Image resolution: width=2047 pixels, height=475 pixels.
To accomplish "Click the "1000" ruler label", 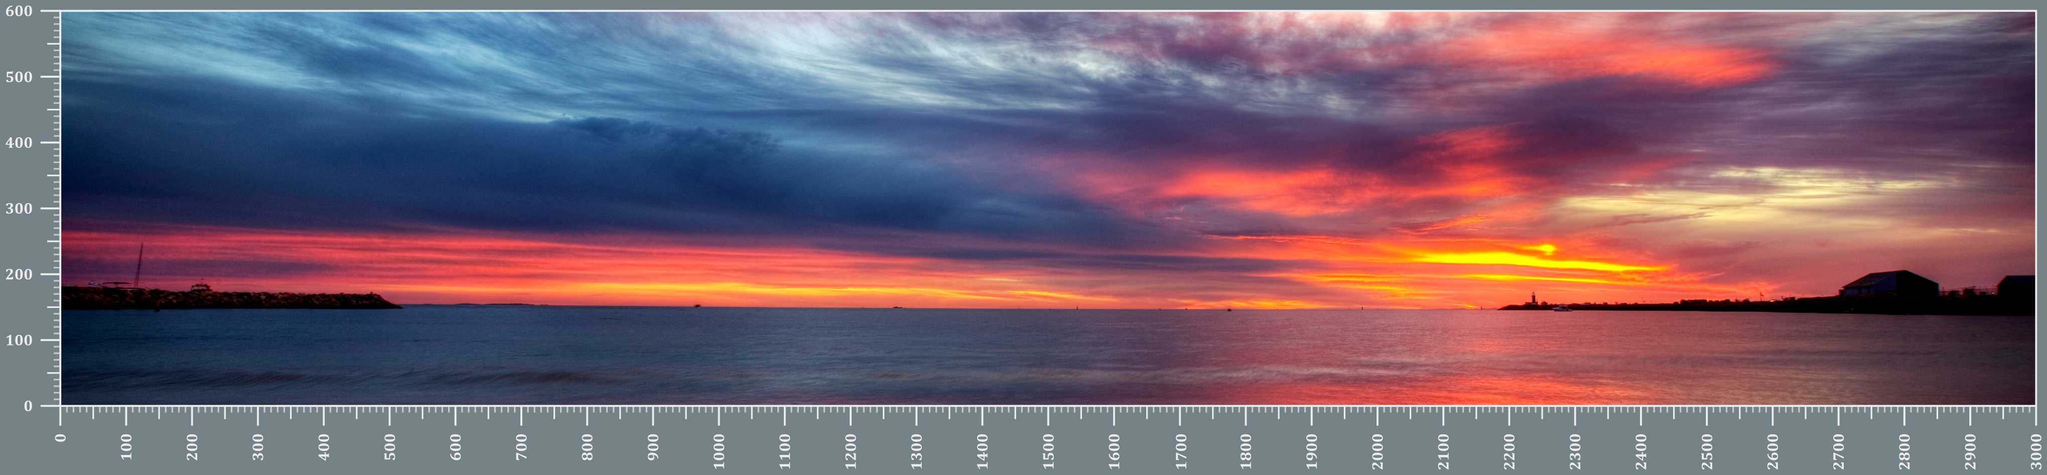I will click(720, 451).
